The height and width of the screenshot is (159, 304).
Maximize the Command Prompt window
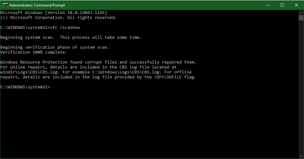pyautogui.click(x=282, y=5)
